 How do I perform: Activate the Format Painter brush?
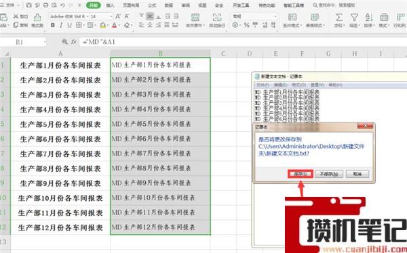coord(37,17)
